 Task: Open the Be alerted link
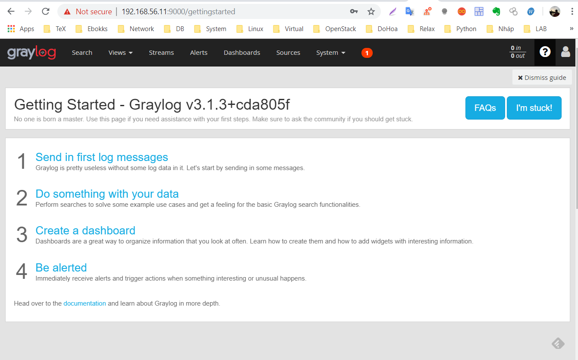[x=61, y=268]
